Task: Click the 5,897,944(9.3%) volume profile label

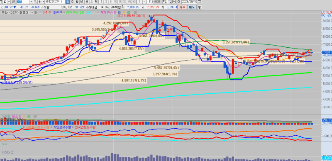Action: click(x=165, y=74)
